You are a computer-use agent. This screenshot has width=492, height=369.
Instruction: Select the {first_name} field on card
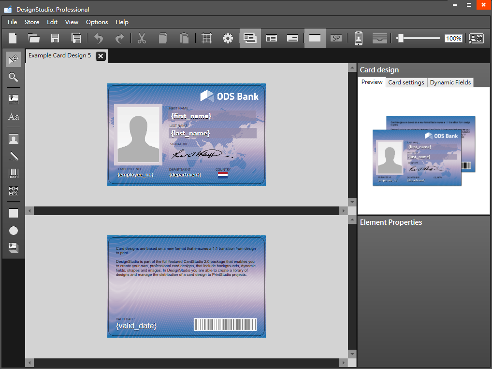pyautogui.click(x=213, y=116)
